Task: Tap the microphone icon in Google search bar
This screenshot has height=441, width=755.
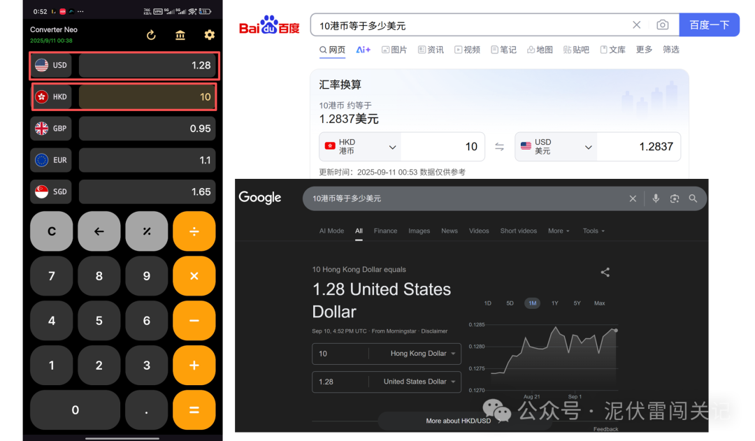Action: pos(655,198)
